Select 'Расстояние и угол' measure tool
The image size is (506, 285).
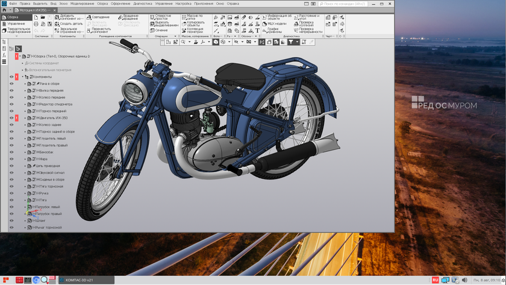296,17
